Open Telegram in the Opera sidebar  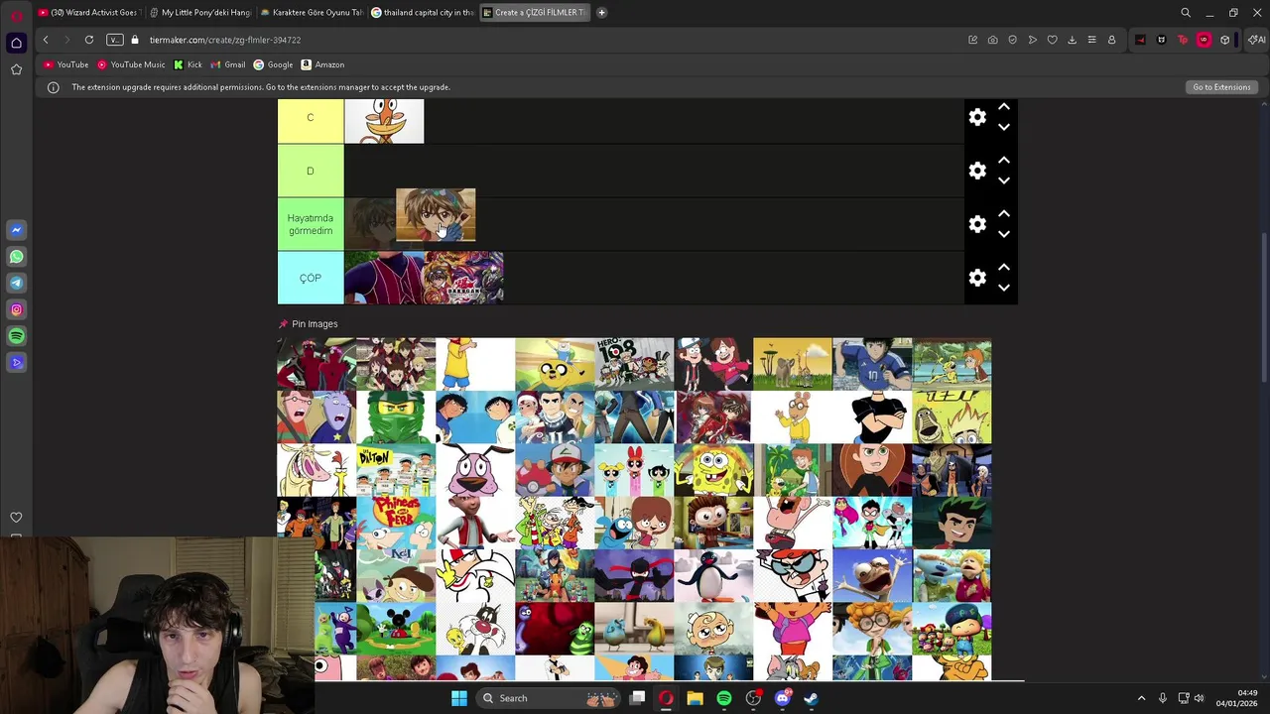tap(16, 283)
